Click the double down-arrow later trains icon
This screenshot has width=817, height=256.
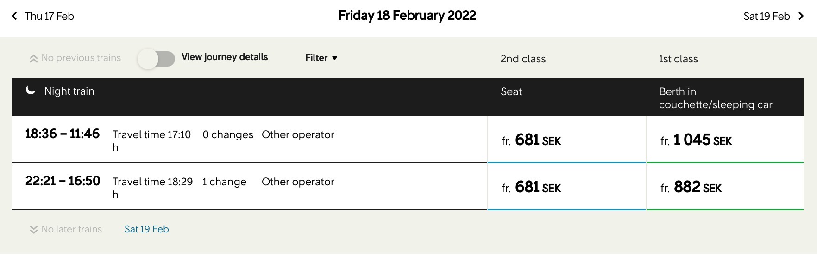coord(33,230)
